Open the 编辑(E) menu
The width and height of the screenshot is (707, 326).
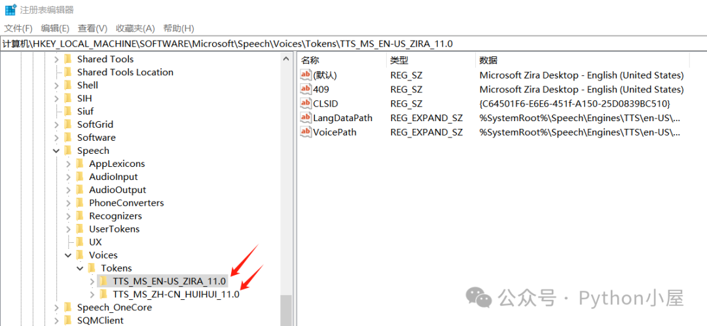(55, 28)
